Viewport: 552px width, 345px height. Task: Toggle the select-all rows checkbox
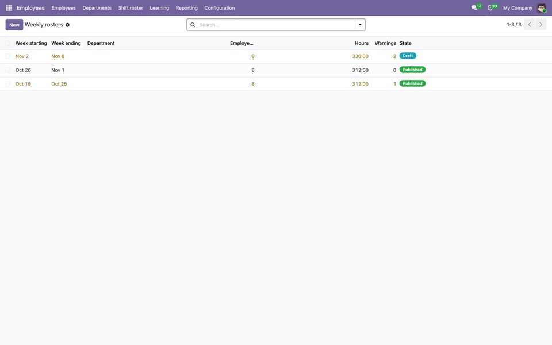(x=8, y=43)
